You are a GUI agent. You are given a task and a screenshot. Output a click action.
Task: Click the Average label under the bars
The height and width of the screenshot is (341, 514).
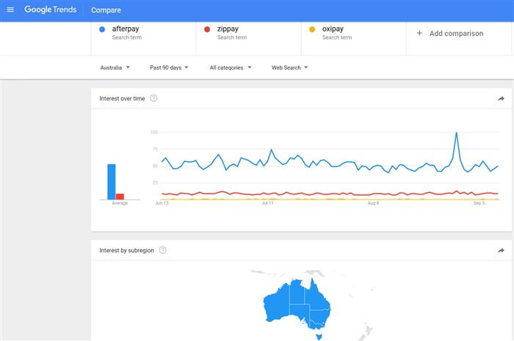120,203
